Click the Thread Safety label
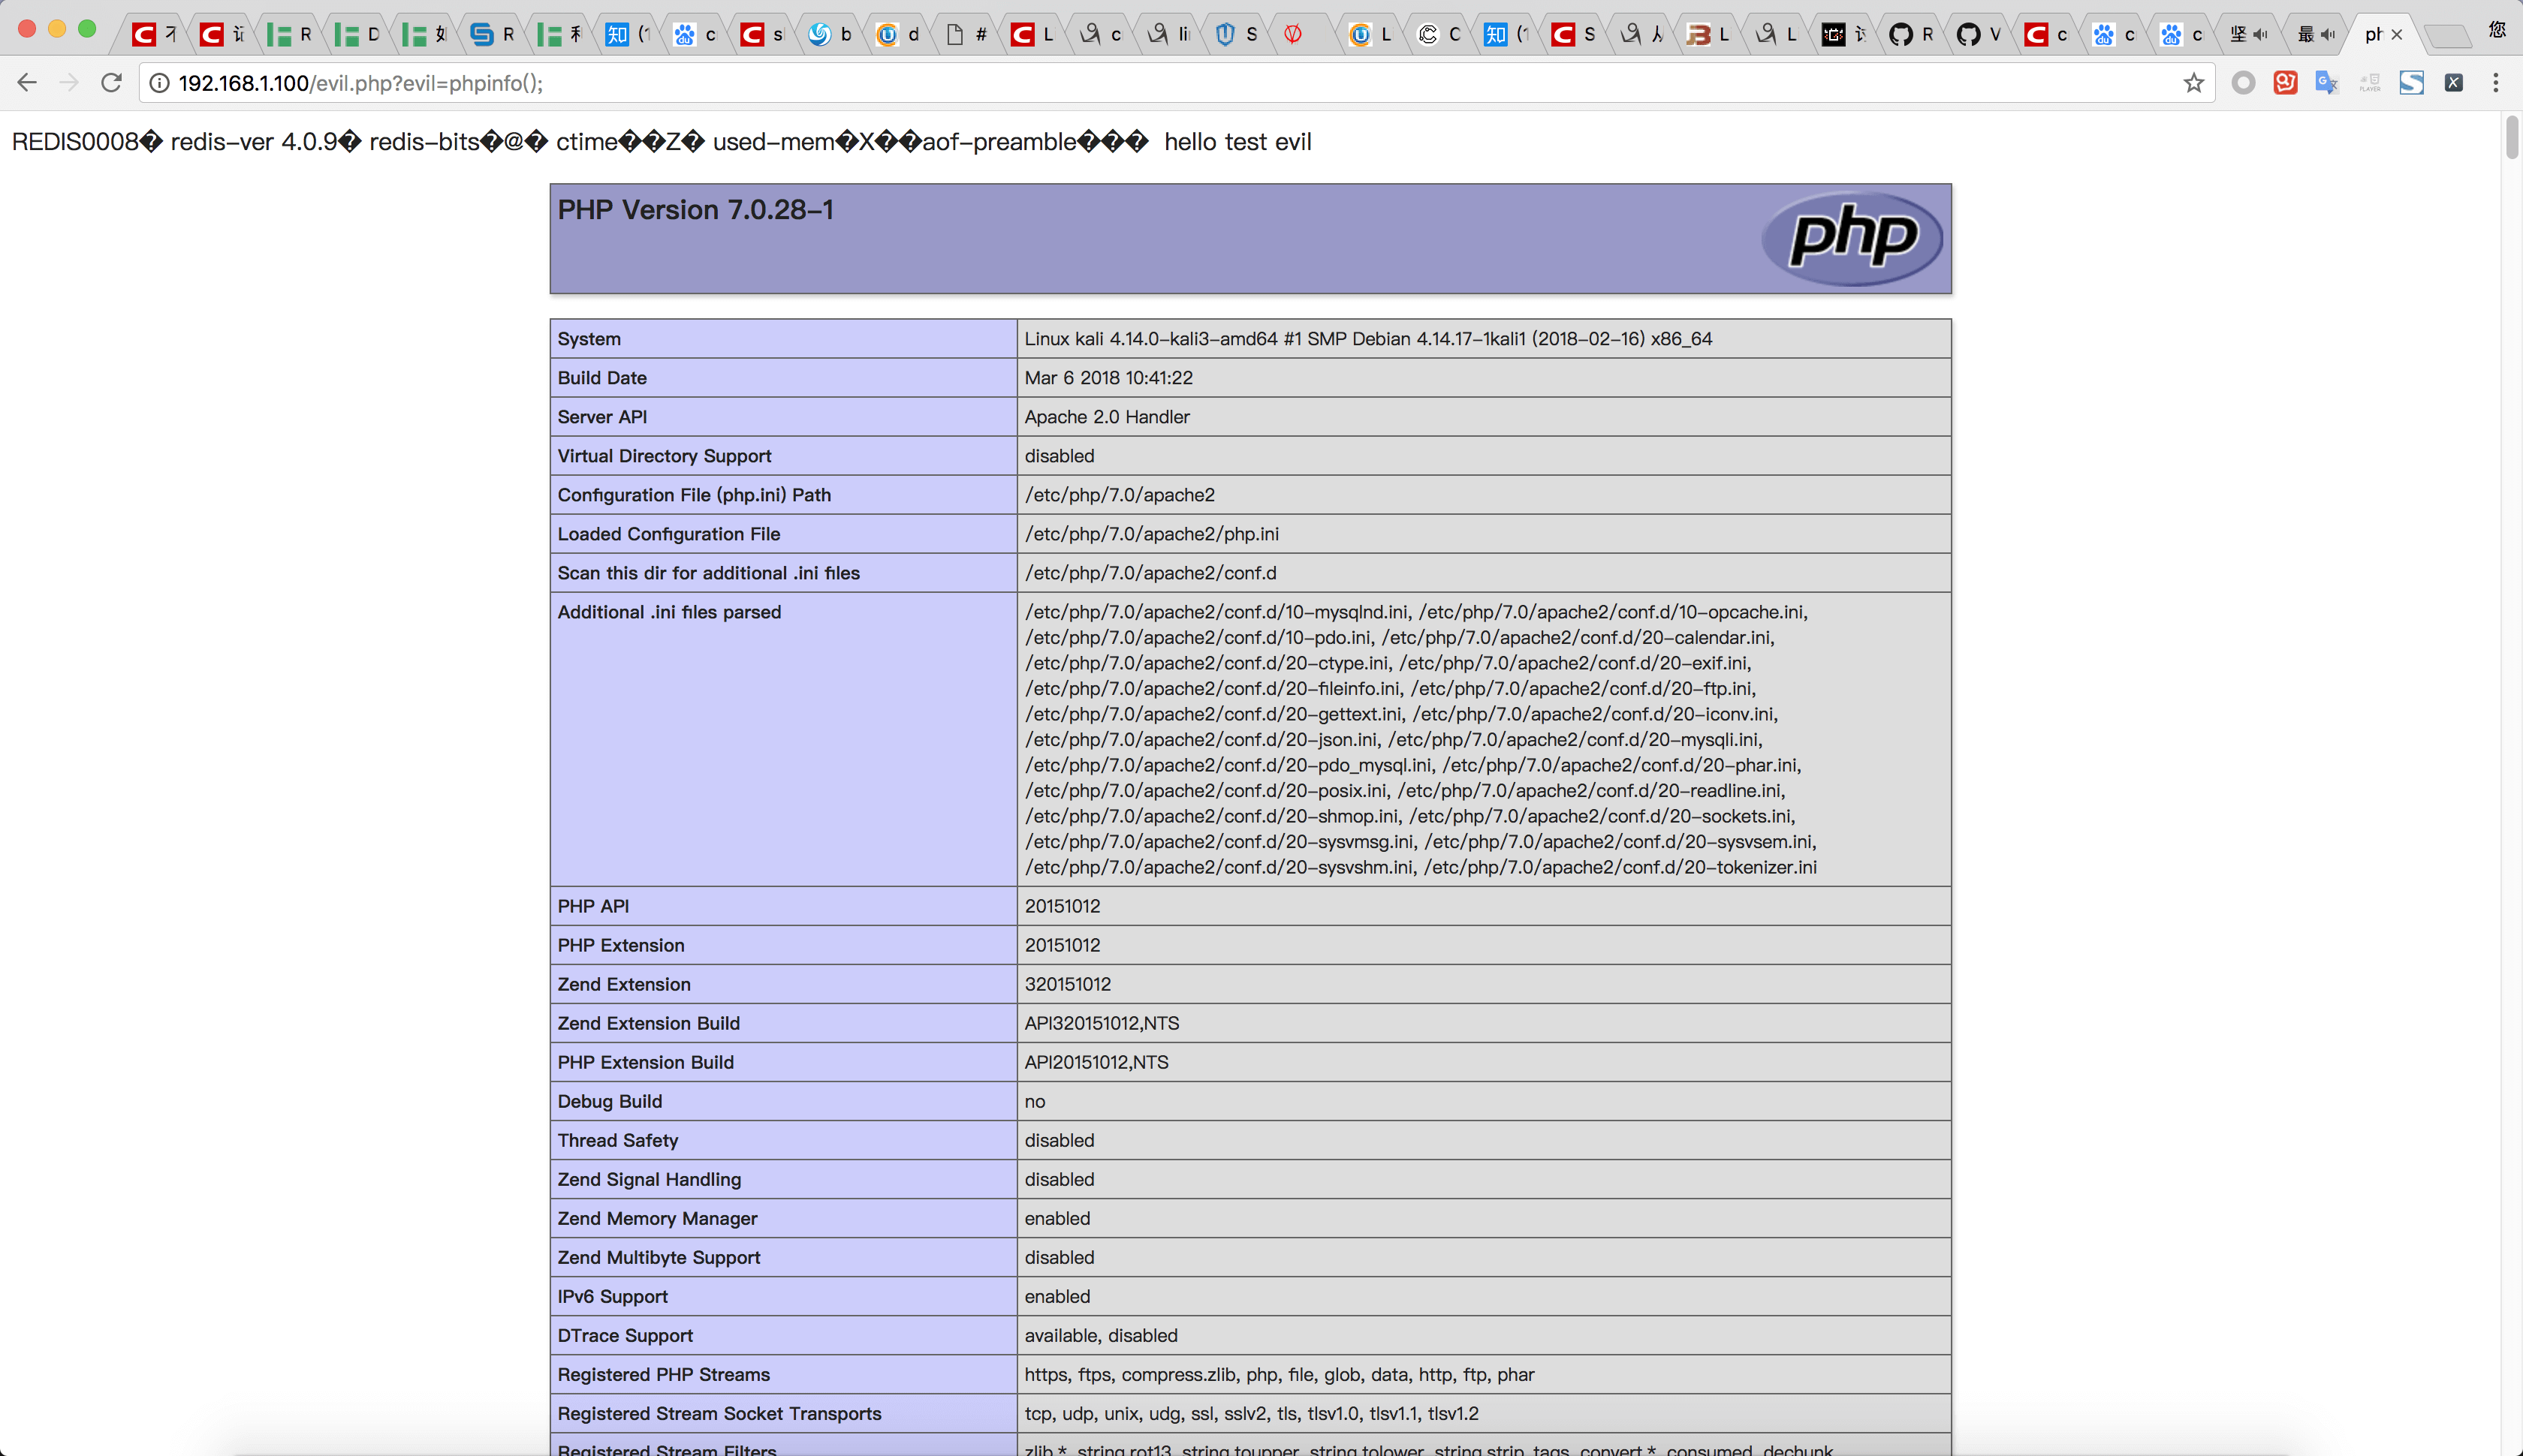The image size is (2523, 1456). [617, 1140]
